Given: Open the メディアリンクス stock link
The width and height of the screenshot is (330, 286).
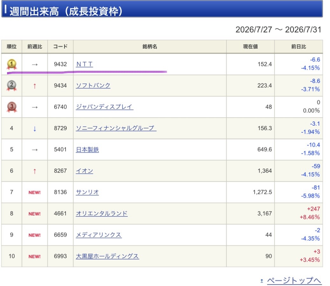Looking at the screenshot, I should click(99, 235).
